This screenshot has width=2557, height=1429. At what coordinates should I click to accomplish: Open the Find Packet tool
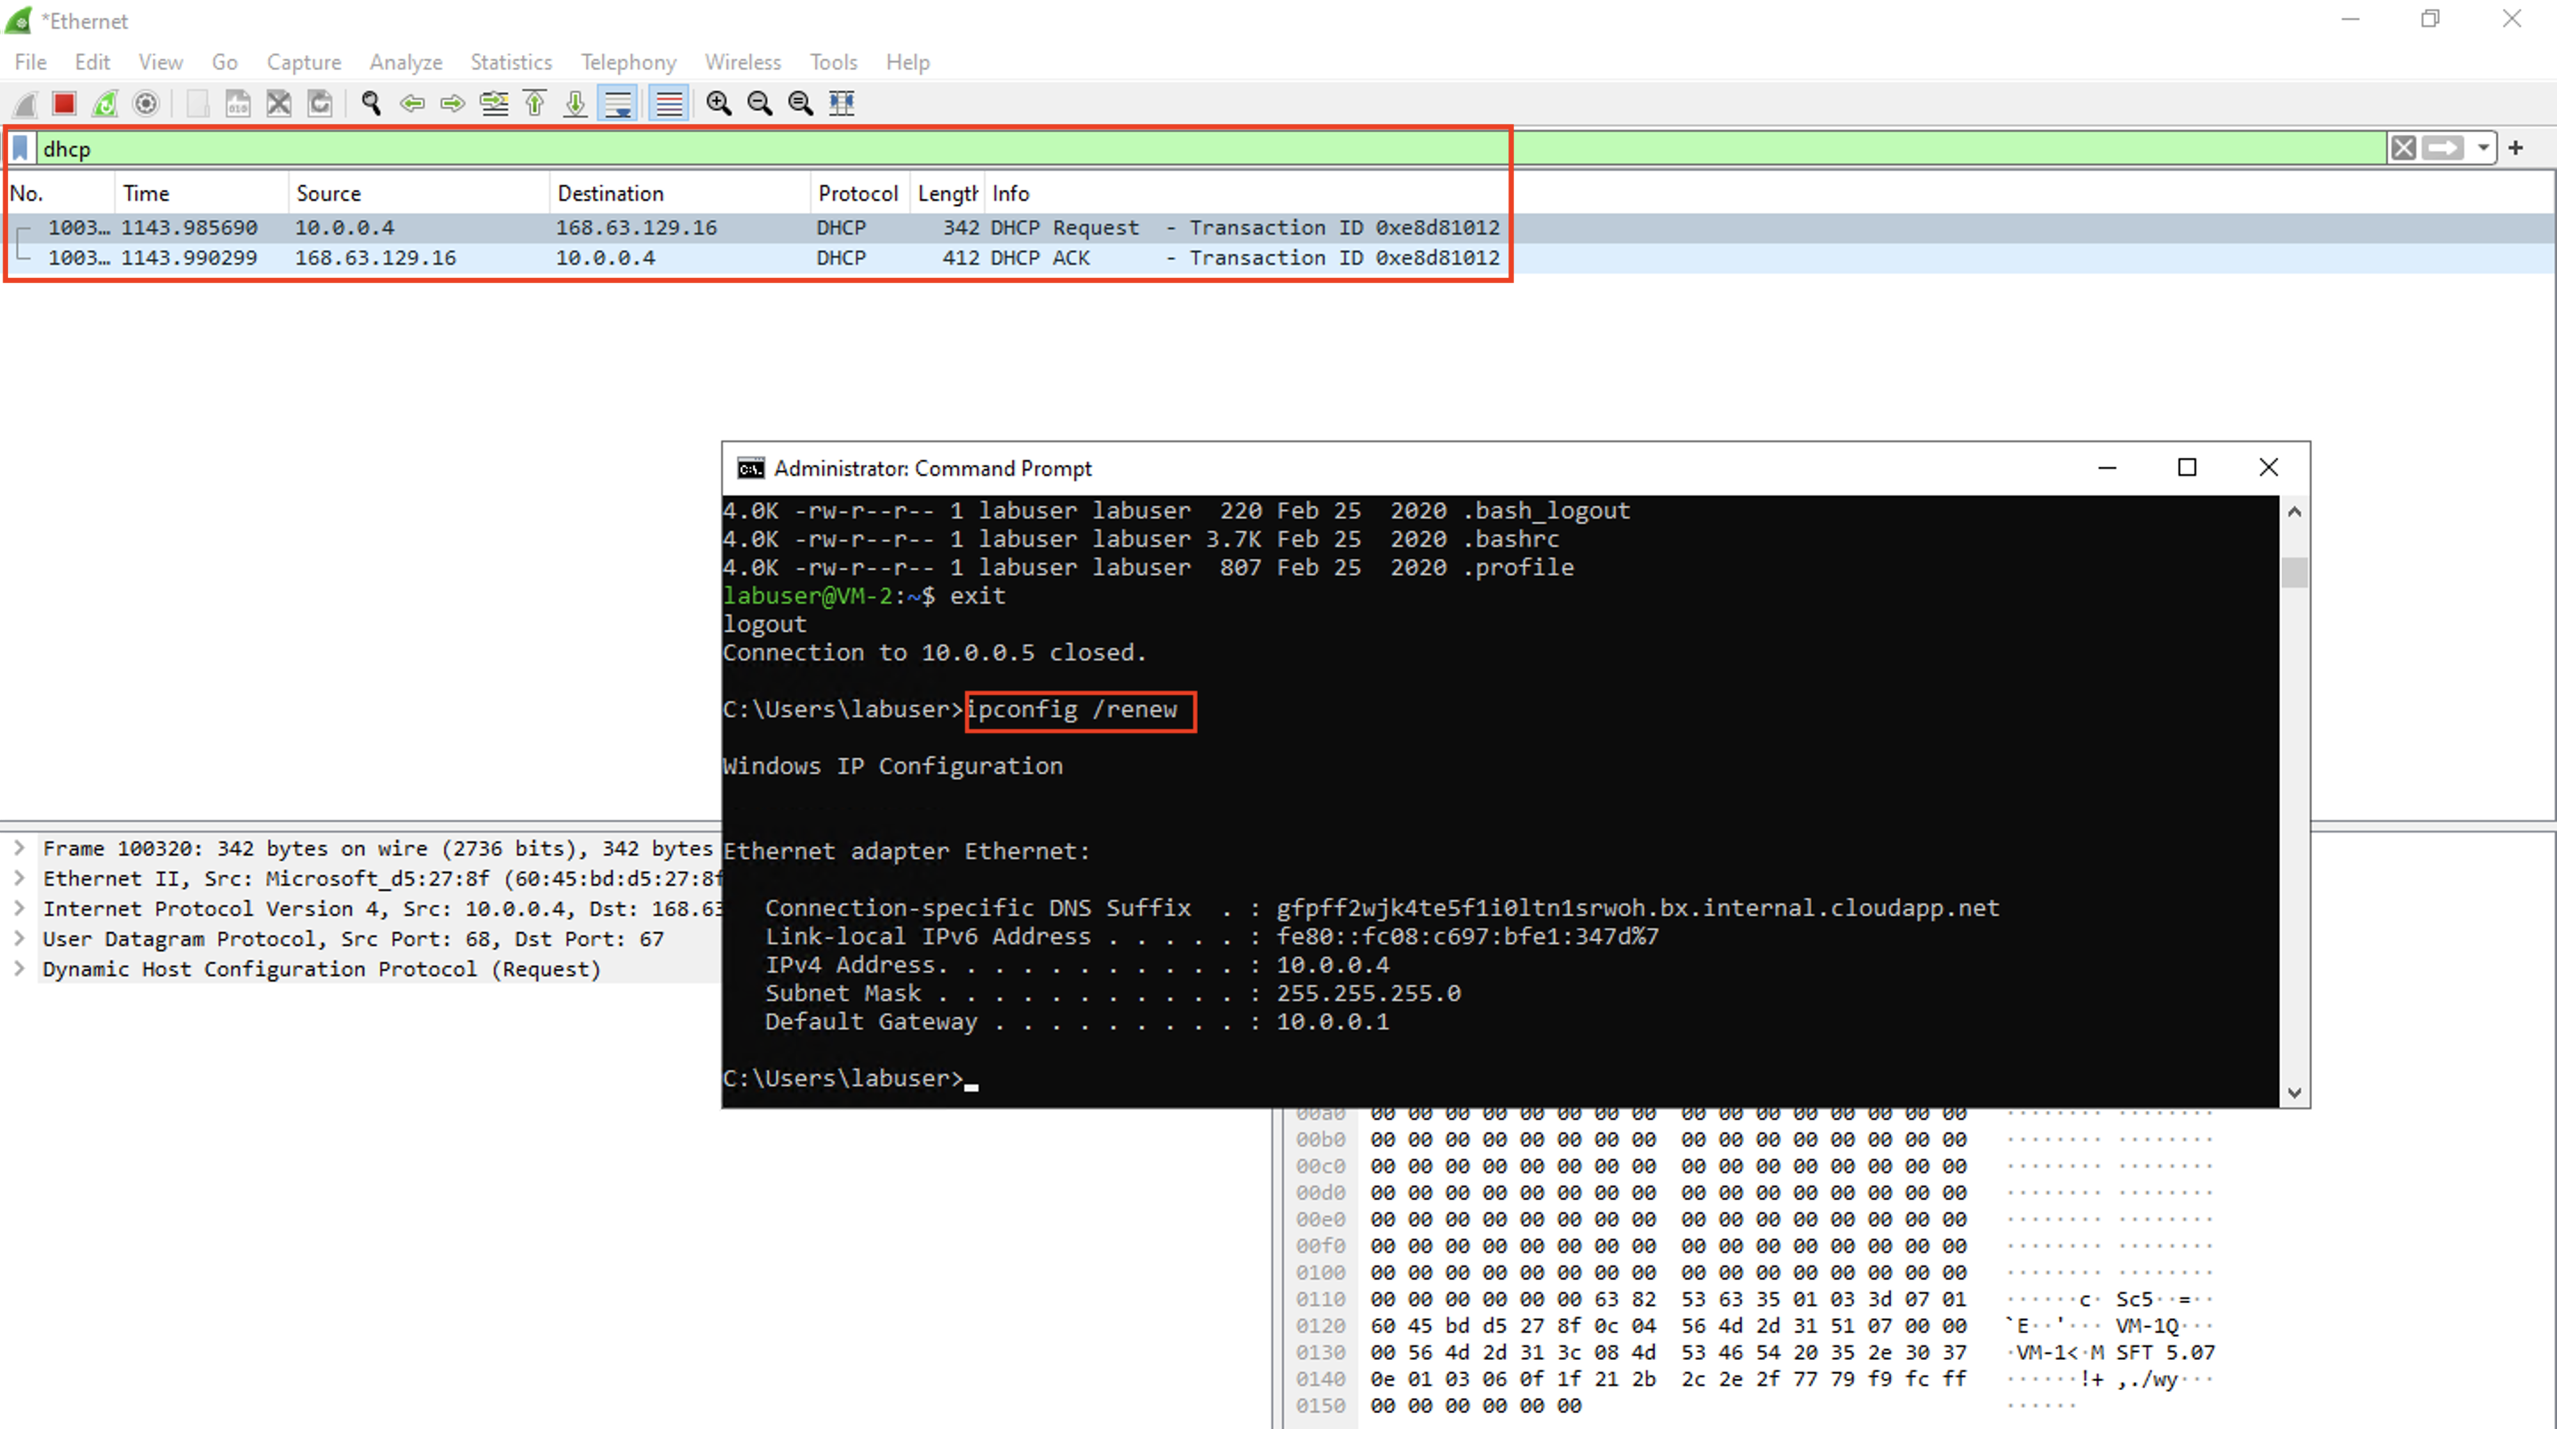coord(370,103)
